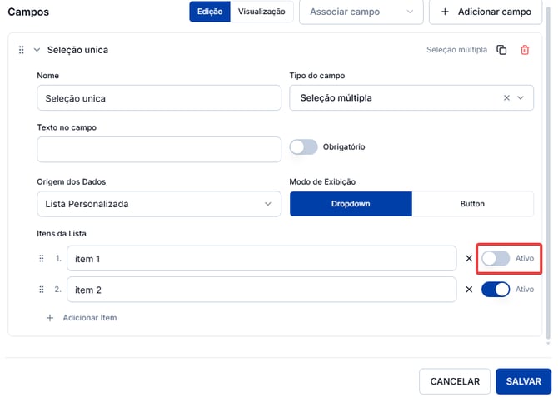Click the drag handle of item 2

[42, 290]
